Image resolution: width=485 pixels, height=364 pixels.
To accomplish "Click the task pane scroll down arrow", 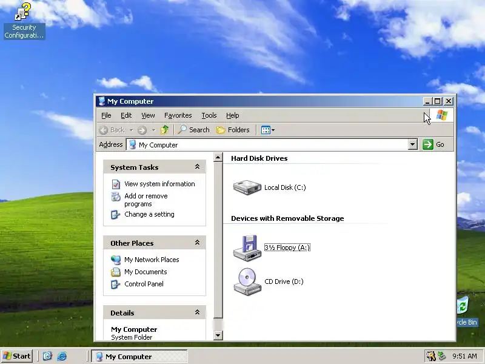I will (218, 335).
